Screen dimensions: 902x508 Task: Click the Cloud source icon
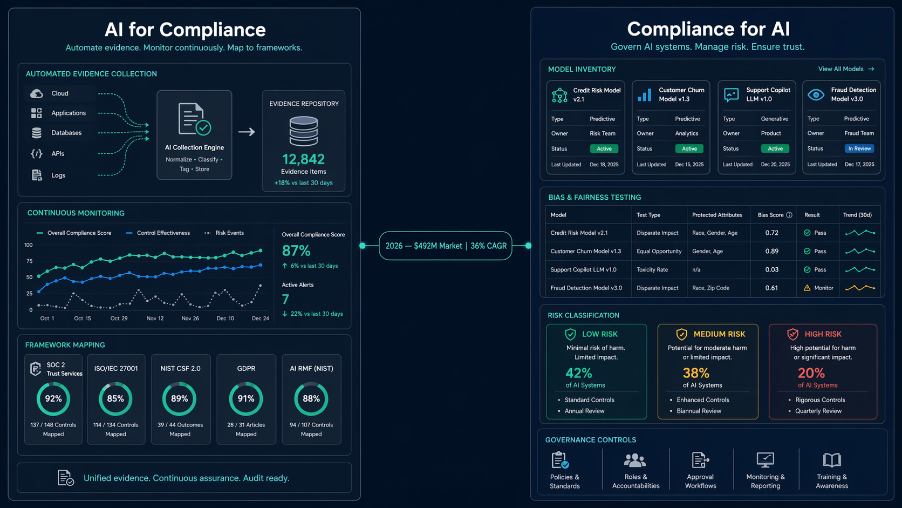(x=36, y=93)
